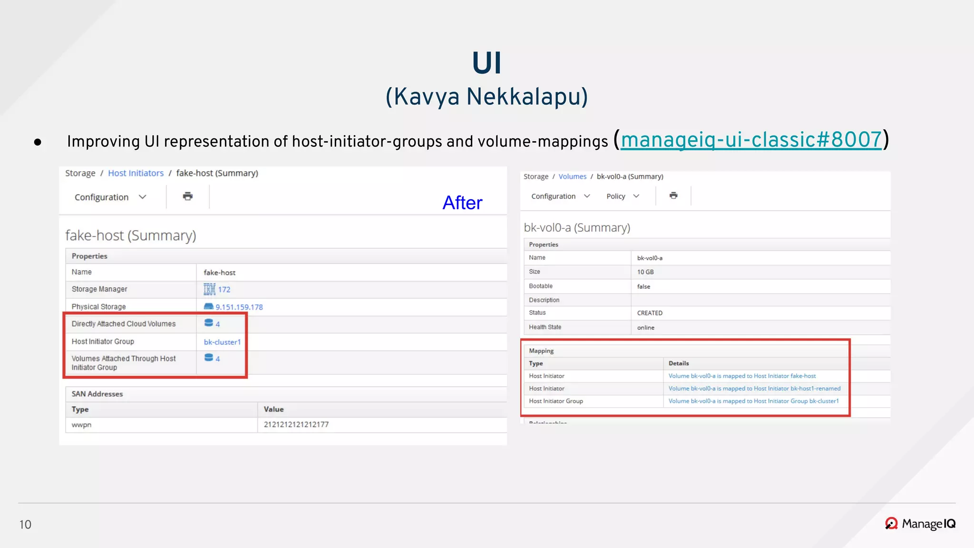Click Name value fake-host

219,273
